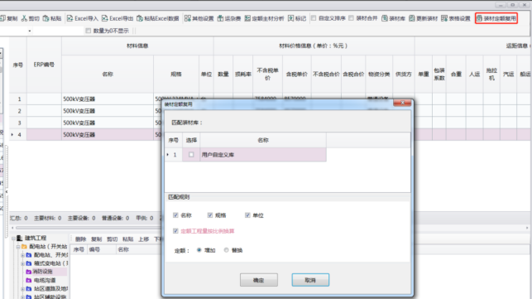Viewport: 532px width, 299px height.
Task: Click the 电缆沟道 purple folder icon
Action: 29,280
